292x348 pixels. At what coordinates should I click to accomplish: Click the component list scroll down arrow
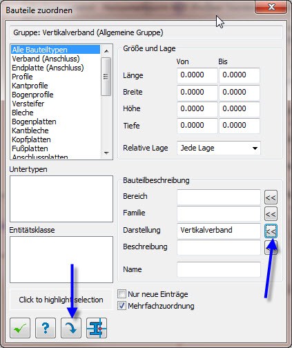(106, 153)
